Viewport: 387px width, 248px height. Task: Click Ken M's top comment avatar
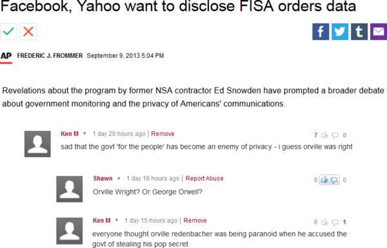[37, 144]
